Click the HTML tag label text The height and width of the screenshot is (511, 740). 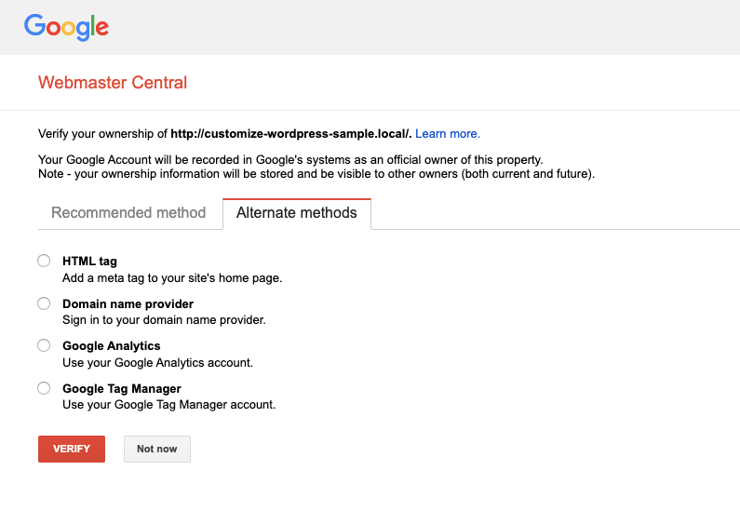click(89, 262)
